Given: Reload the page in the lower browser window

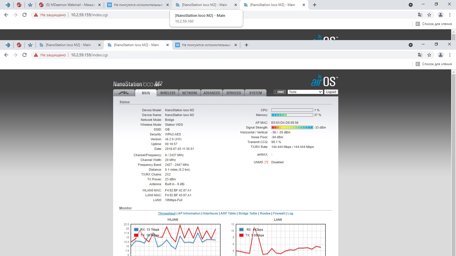Looking at the screenshot, I should [x=25, y=55].
